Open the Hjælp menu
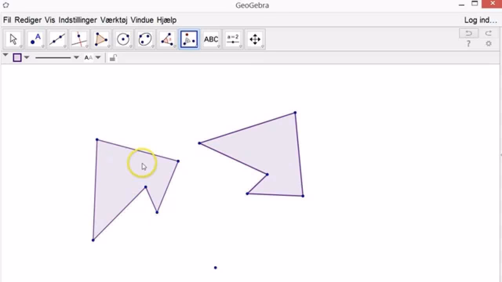The image size is (502, 282). (167, 20)
